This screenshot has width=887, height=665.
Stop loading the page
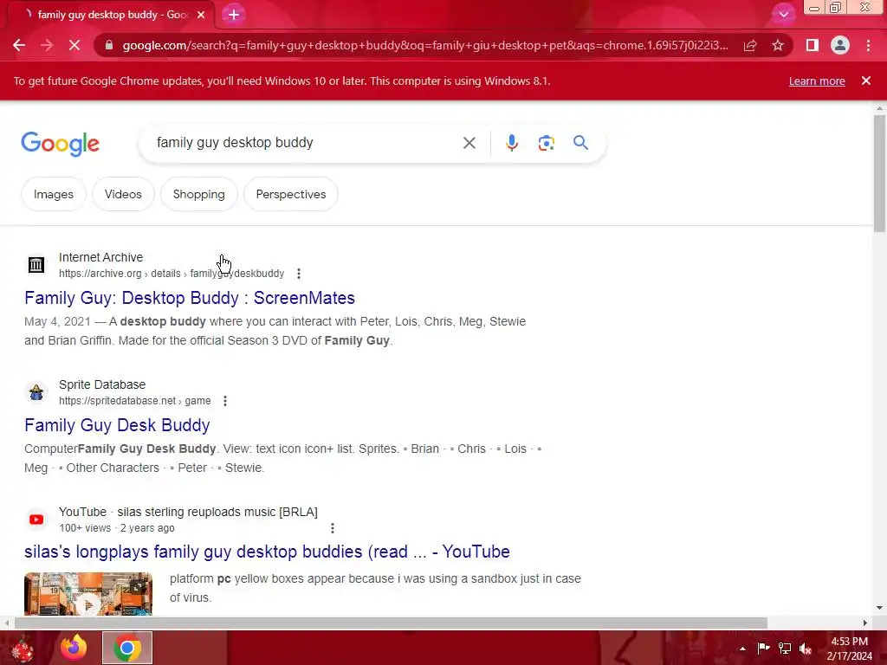(74, 45)
